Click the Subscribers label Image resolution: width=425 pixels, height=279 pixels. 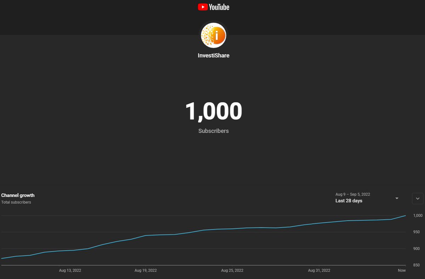(x=214, y=131)
